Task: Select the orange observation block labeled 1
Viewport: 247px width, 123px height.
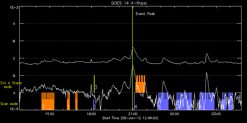Action: tap(69, 101)
